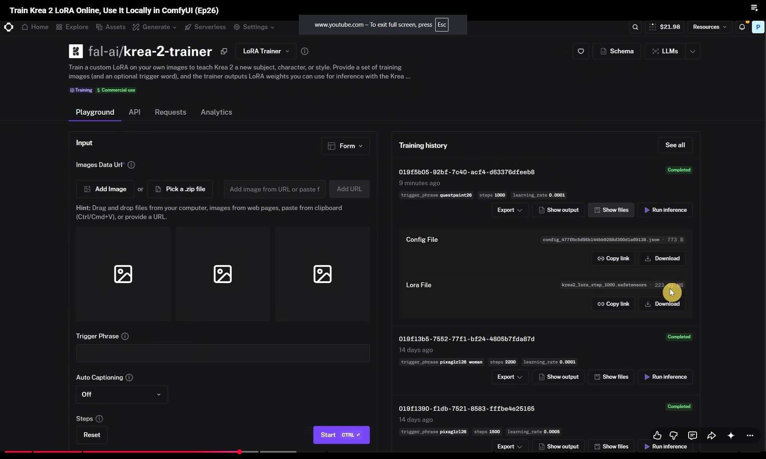Screen dimensions: 766x459
Task: Open Explore in top navigation
Action: tap(72, 27)
